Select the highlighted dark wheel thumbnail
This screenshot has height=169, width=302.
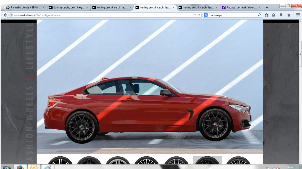(x=207, y=161)
